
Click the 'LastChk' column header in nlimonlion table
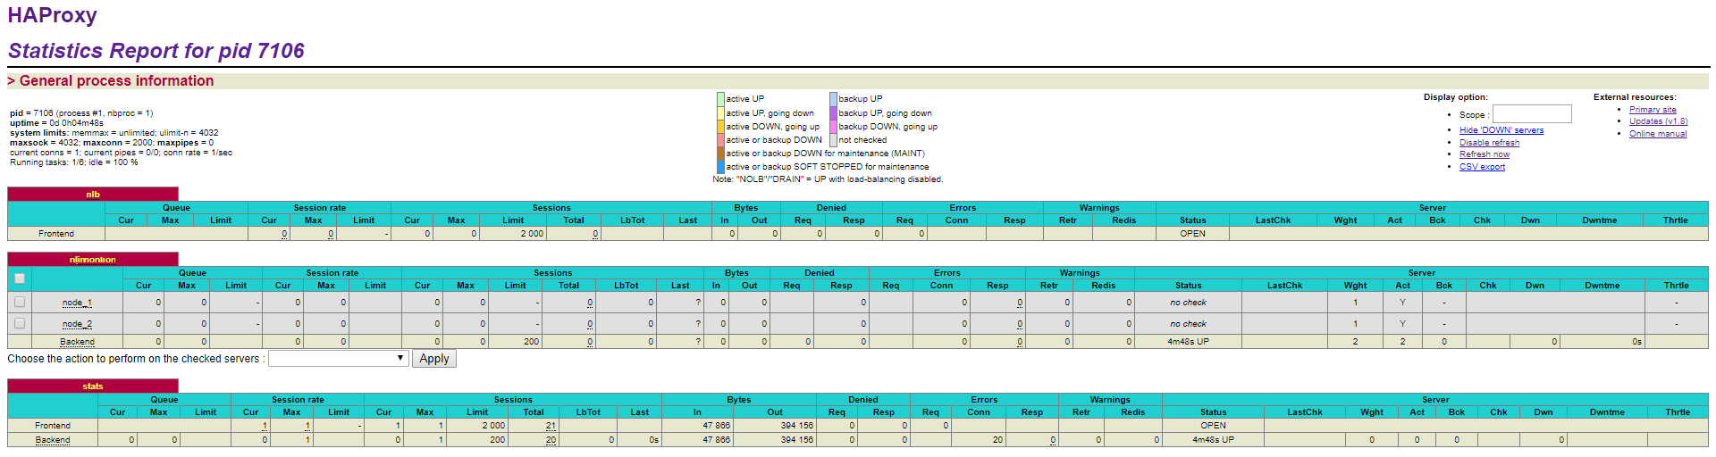pyautogui.click(x=1284, y=286)
